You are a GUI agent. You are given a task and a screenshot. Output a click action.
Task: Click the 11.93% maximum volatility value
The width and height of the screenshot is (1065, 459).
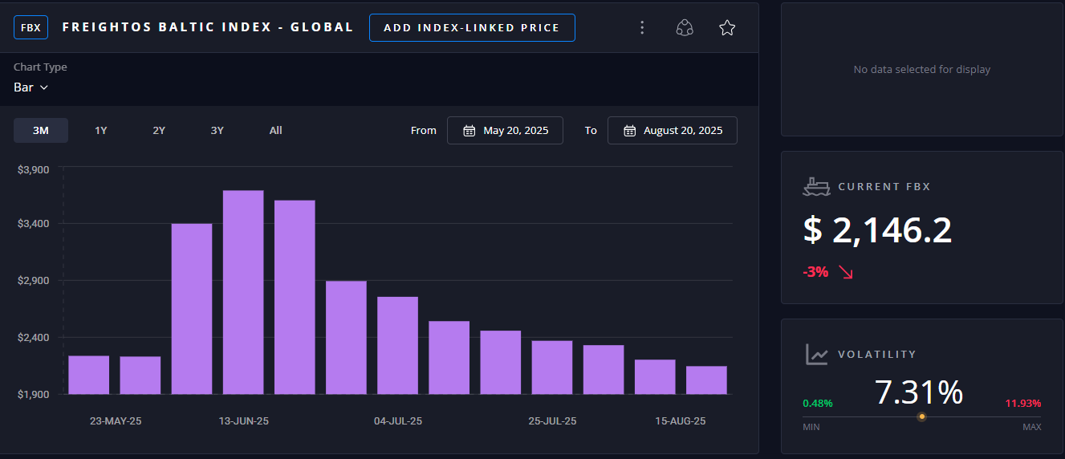1023,403
